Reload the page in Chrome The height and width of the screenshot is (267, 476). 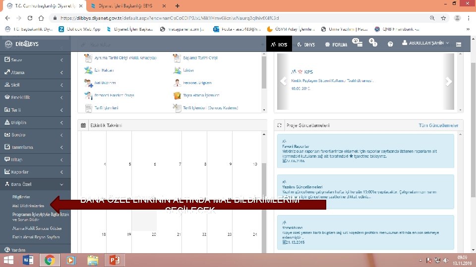click(x=30, y=18)
